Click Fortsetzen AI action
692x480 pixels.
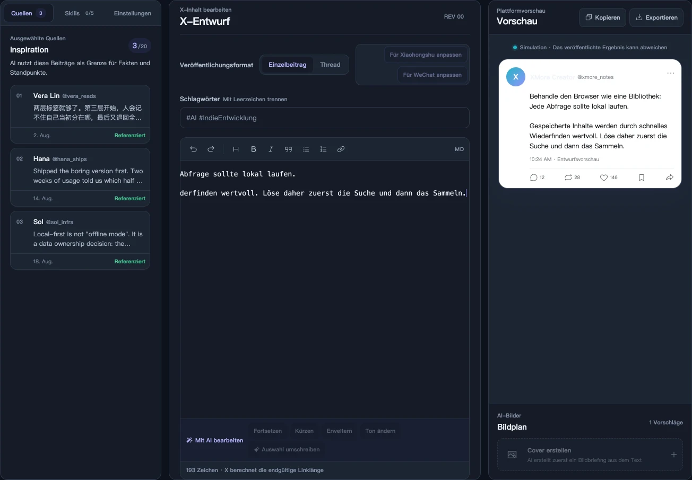point(267,431)
